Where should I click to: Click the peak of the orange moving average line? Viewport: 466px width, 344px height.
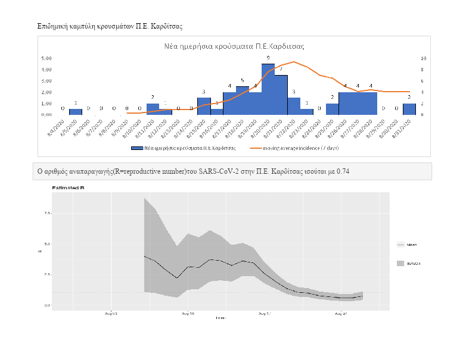coord(294,62)
